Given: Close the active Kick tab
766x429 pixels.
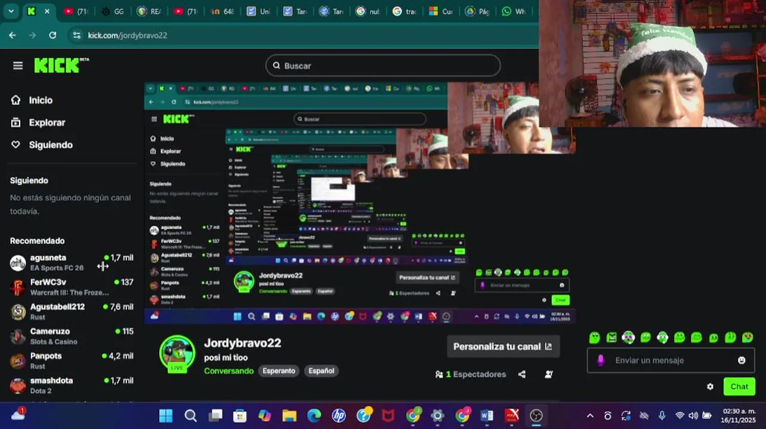Looking at the screenshot, I should point(47,11).
